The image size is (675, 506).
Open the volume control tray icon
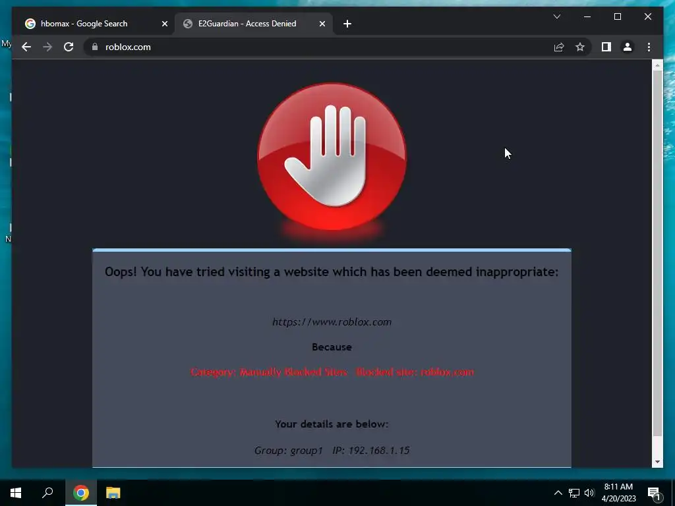[589, 493]
